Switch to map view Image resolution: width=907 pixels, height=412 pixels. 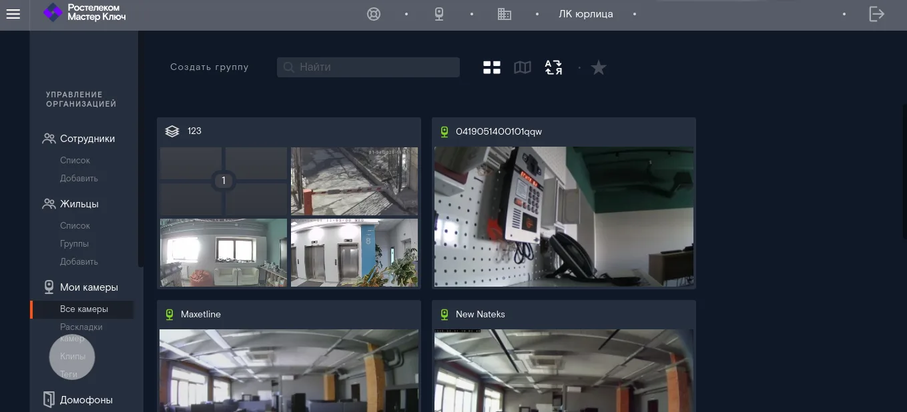[x=523, y=67]
